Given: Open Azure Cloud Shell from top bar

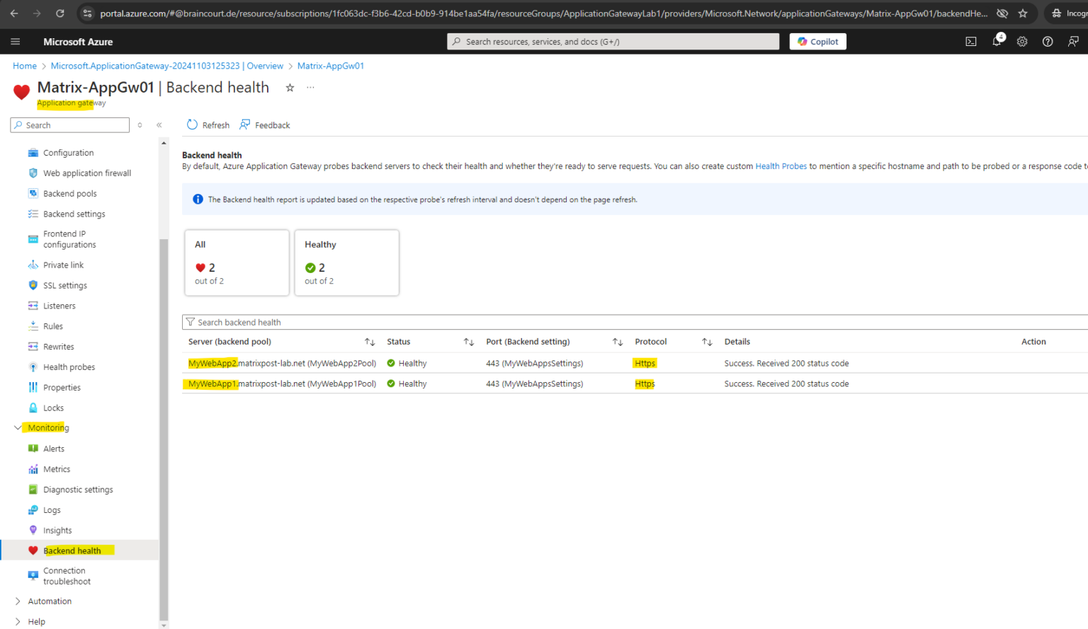Looking at the screenshot, I should click(971, 41).
